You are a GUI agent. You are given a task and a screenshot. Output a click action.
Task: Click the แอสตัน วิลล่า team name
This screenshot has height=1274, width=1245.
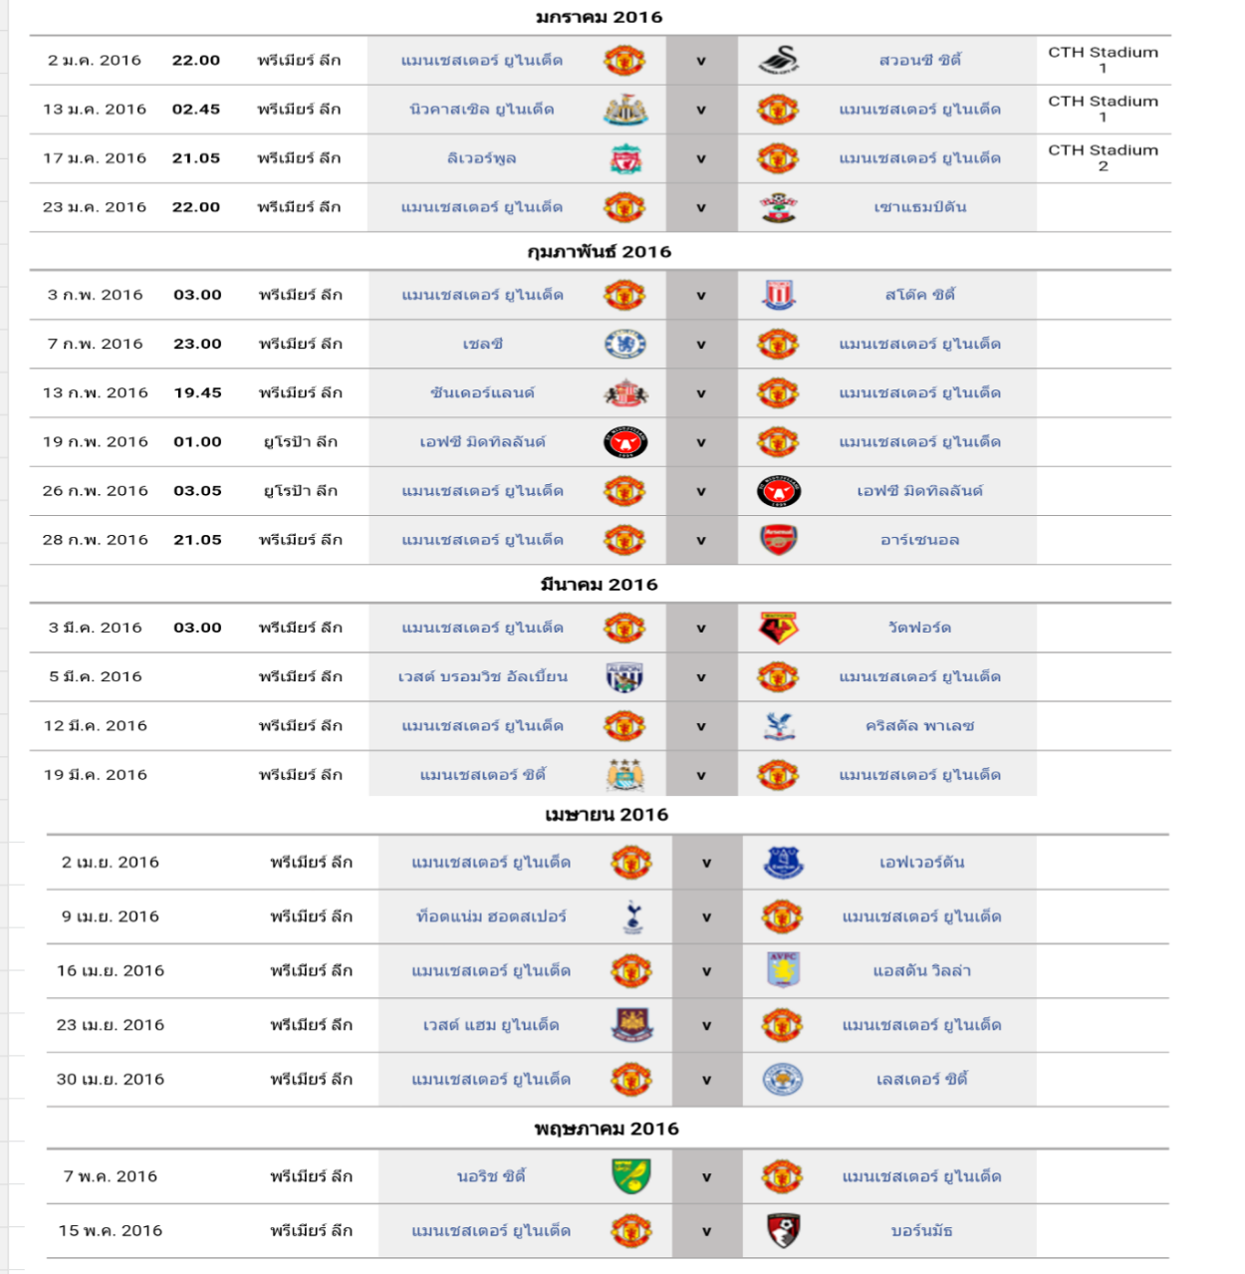pyautogui.click(x=921, y=971)
